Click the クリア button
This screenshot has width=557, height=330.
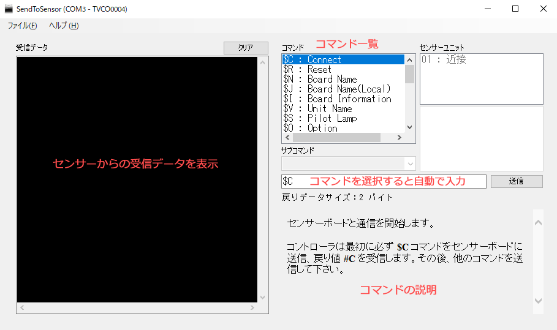(x=246, y=48)
